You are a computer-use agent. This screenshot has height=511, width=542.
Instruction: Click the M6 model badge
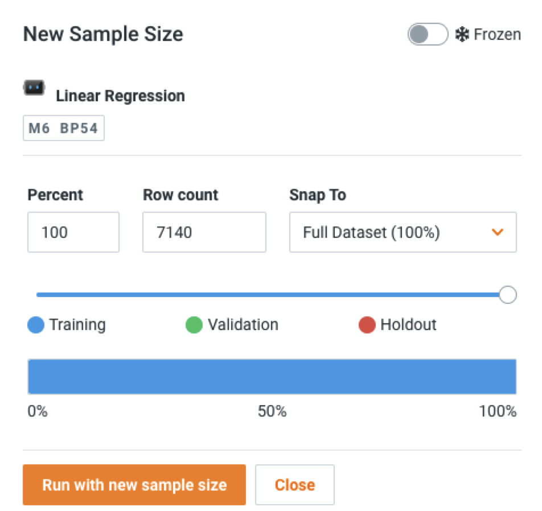[x=39, y=129]
